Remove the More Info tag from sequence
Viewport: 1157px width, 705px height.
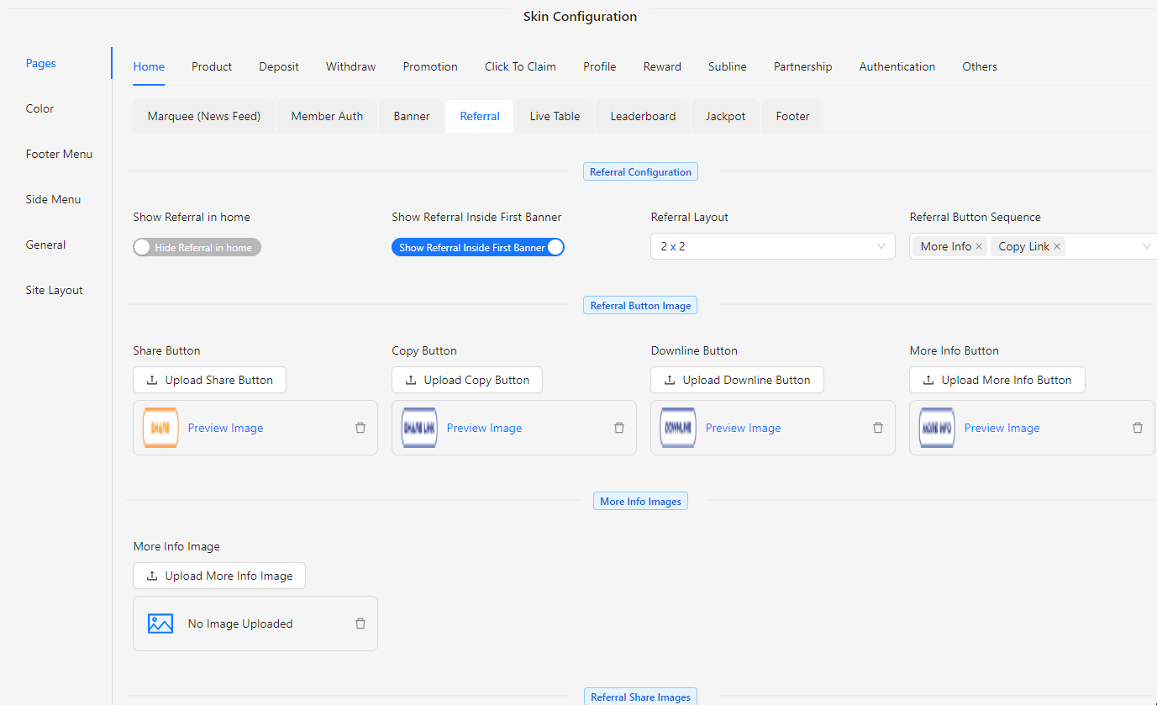point(979,246)
